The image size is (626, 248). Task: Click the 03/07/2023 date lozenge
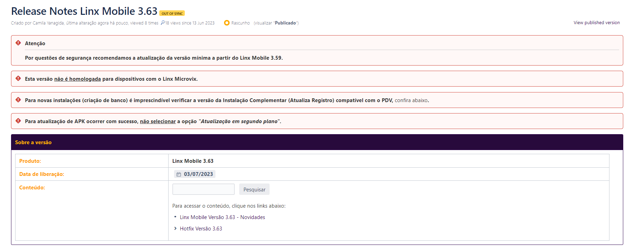tap(195, 174)
